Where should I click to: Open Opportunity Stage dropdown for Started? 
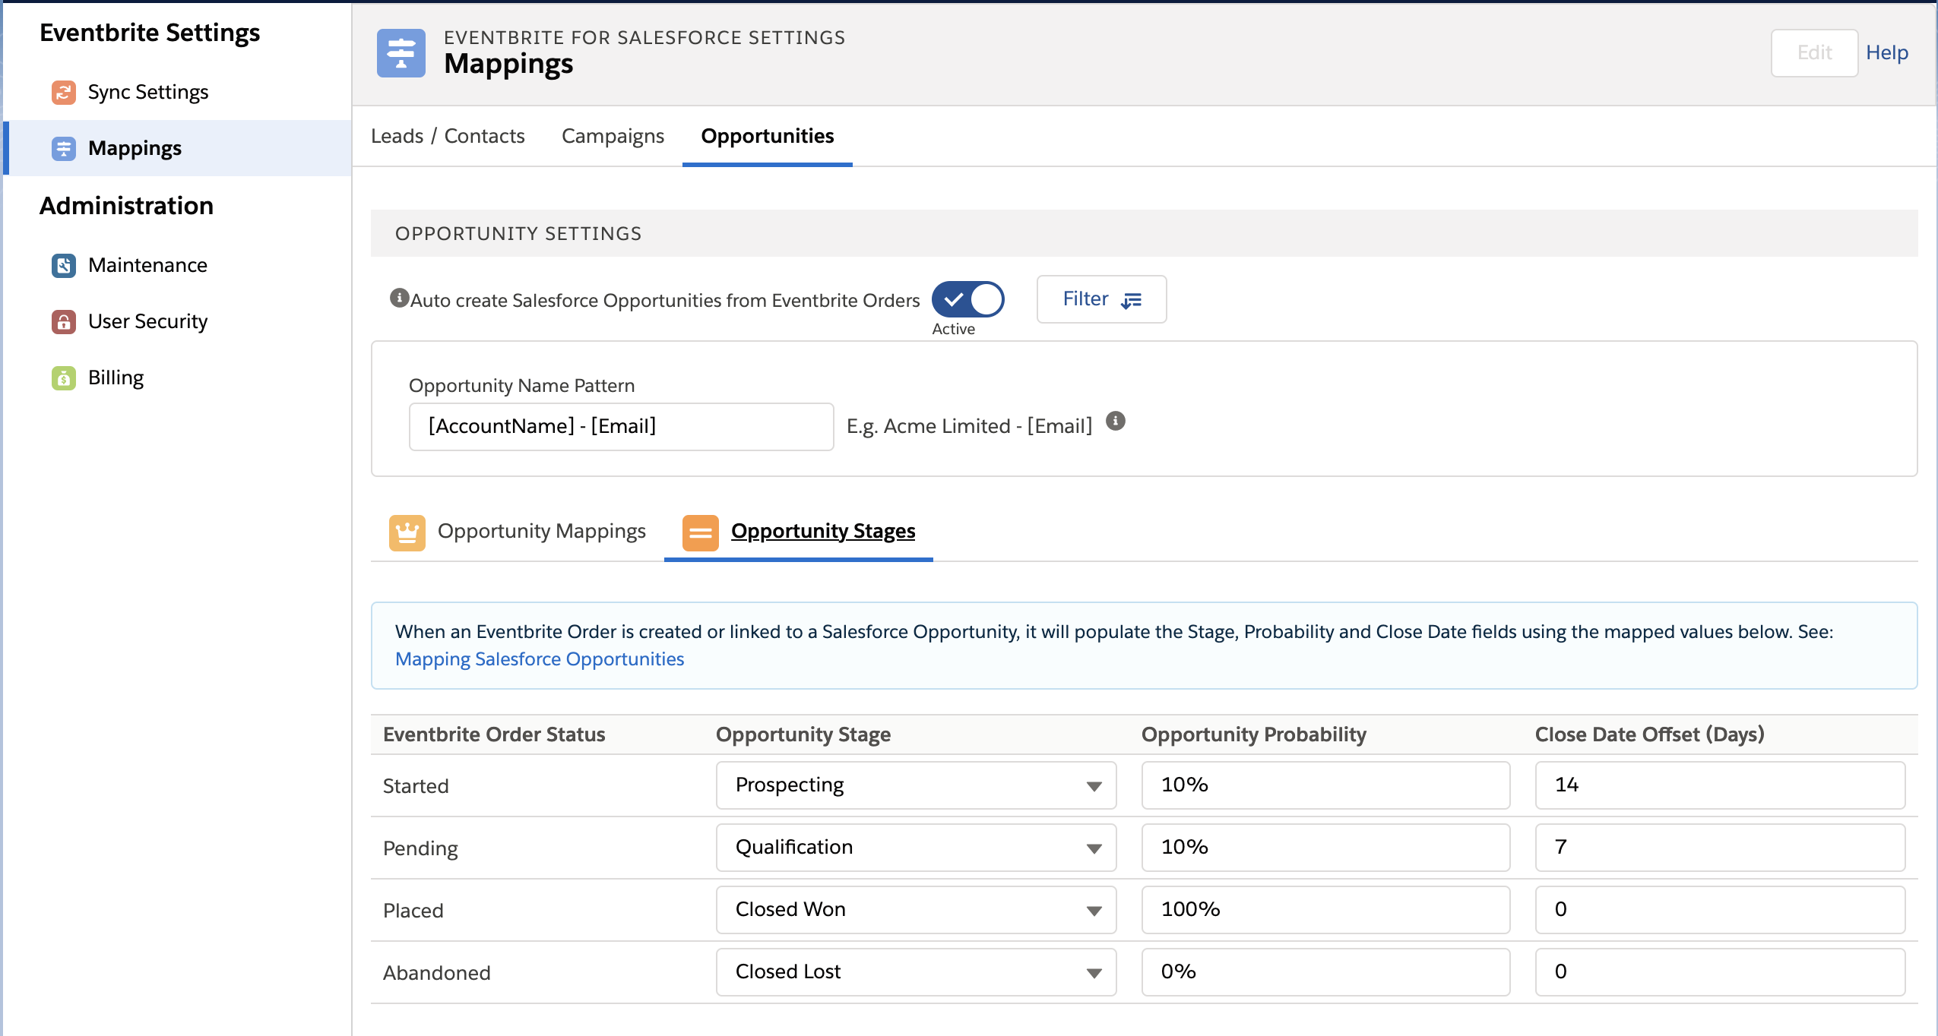point(916,785)
